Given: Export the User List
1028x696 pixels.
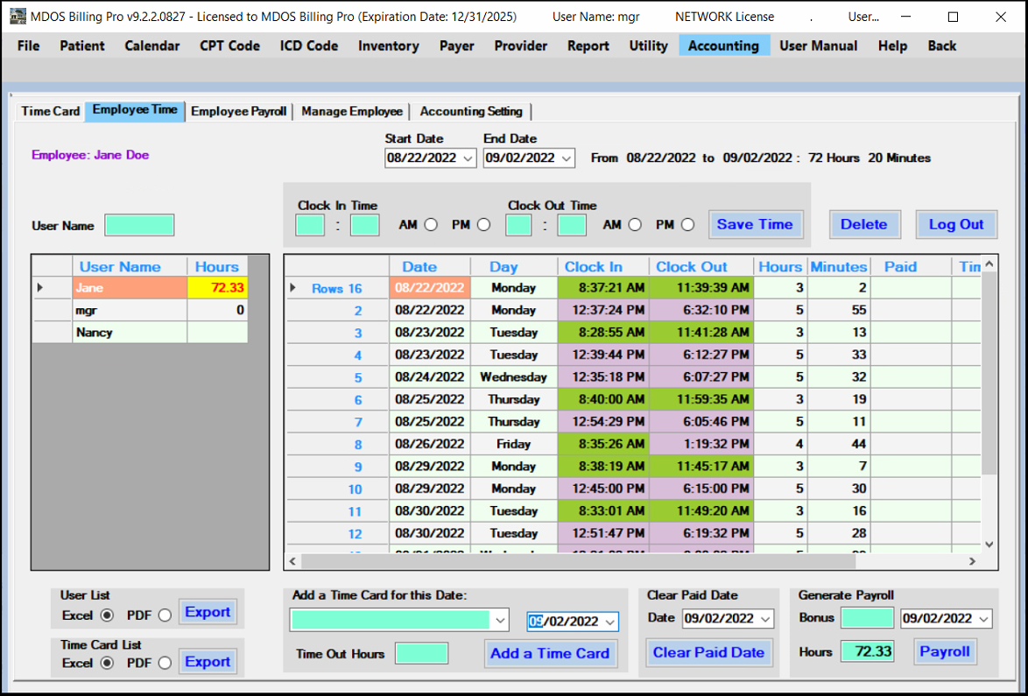Looking at the screenshot, I should [208, 612].
